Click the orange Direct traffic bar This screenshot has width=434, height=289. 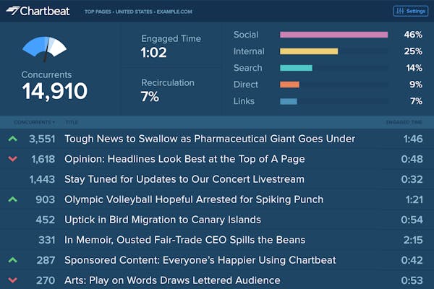[x=289, y=85]
